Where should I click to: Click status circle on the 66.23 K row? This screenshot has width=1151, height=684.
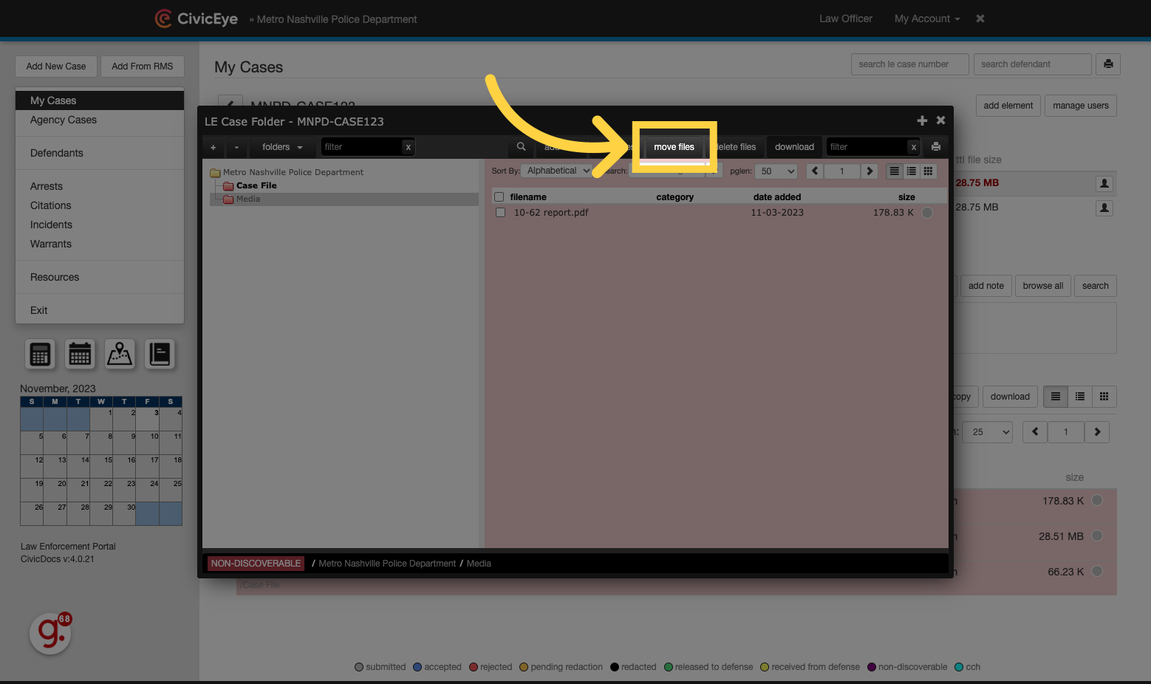click(1097, 571)
